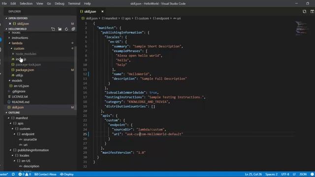Close skill.json in Open Editors list
Viewport: 315px width, 177px height.
click(x=10, y=24)
